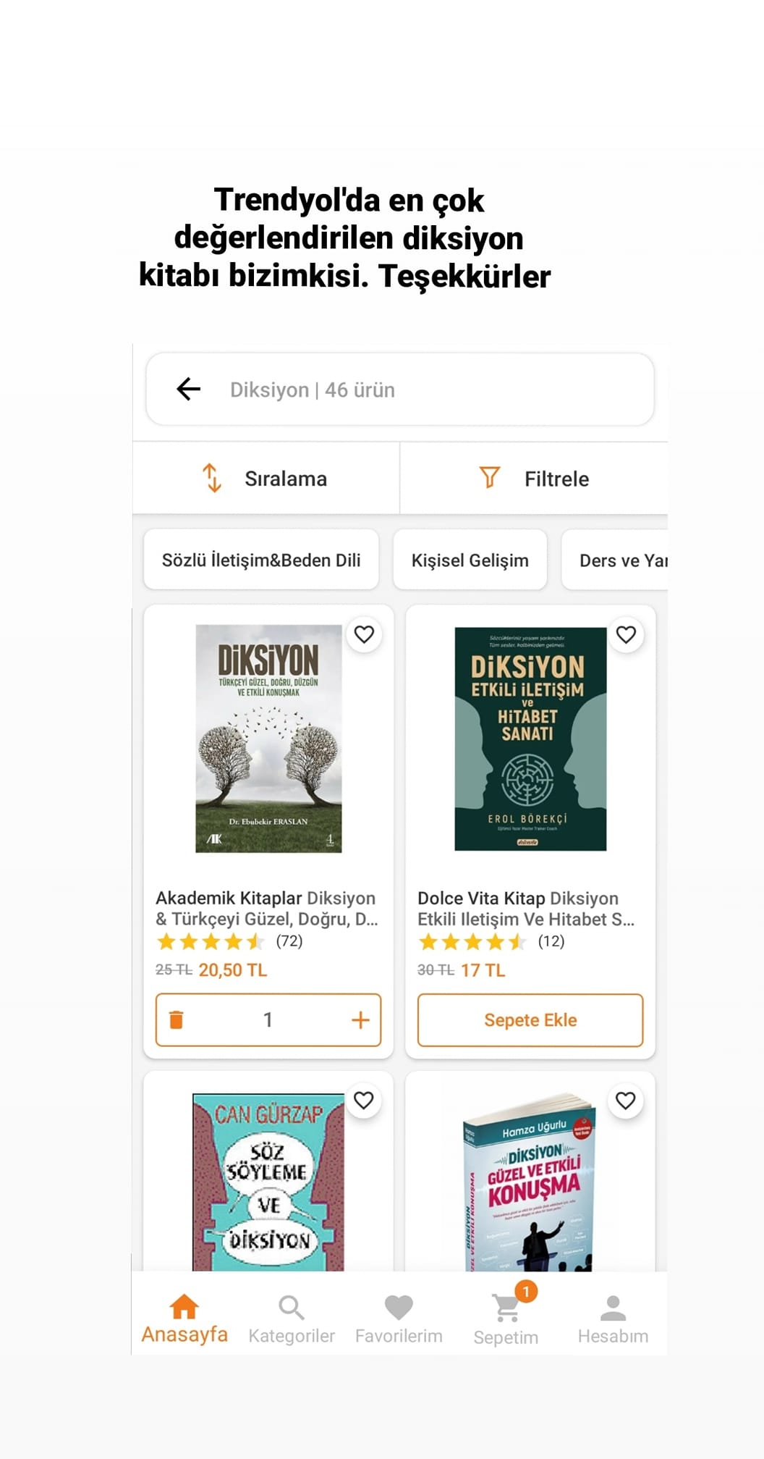
Task: Favorite the Dolce Vita Kitap Diksiyon book
Action: [626, 634]
